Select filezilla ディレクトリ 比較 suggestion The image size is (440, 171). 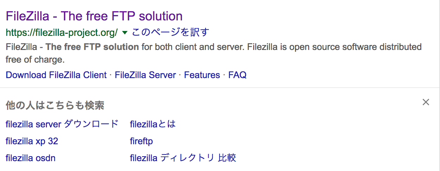point(183,158)
